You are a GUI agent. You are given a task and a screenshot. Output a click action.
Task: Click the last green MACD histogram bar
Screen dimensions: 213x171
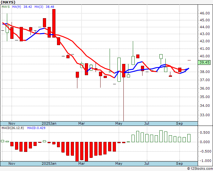(189, 138)
